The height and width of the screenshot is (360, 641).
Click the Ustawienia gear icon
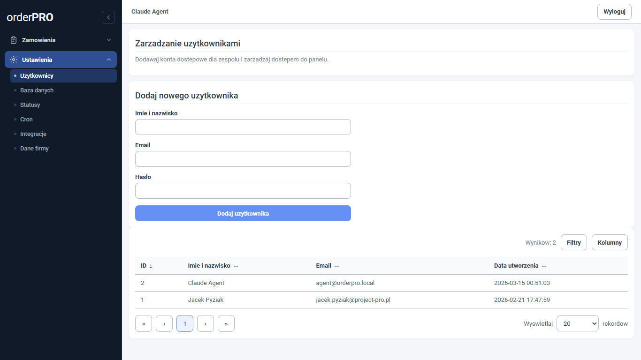[14, 60]
